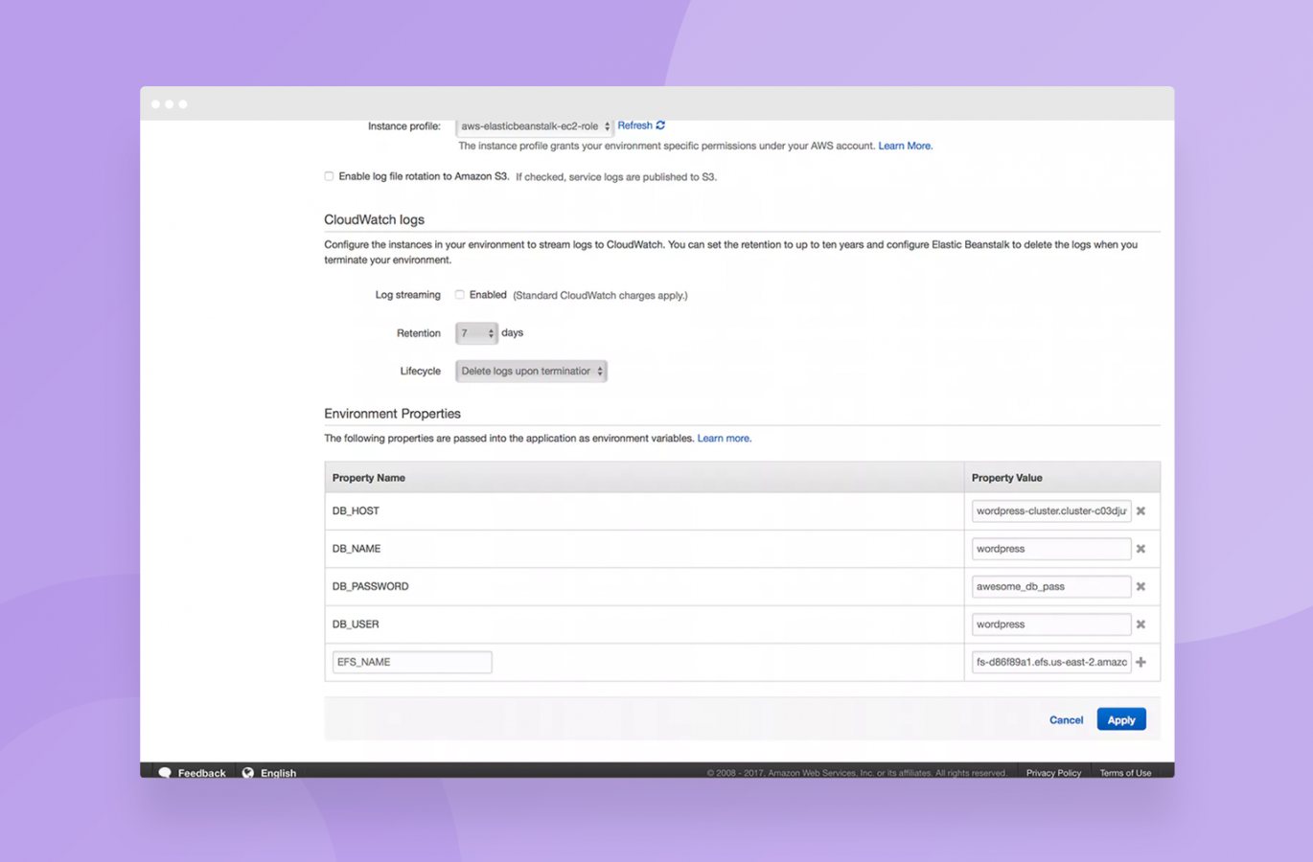
Task: Delete the DB_PASSWORD property row
Action: click(x=1140, y=586)
